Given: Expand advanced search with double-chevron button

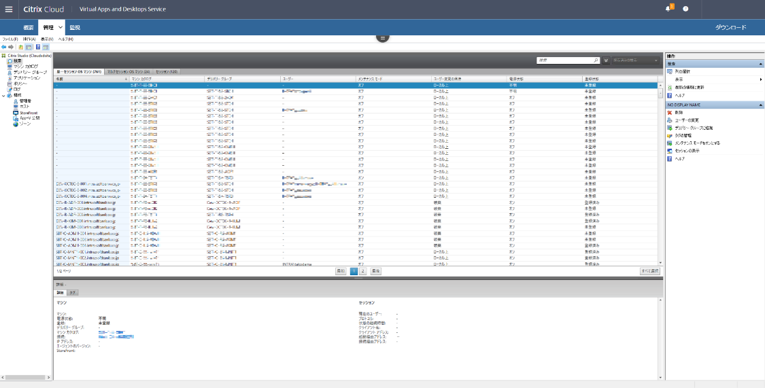Looking at the screenshot, I should [x=606, y=60].
